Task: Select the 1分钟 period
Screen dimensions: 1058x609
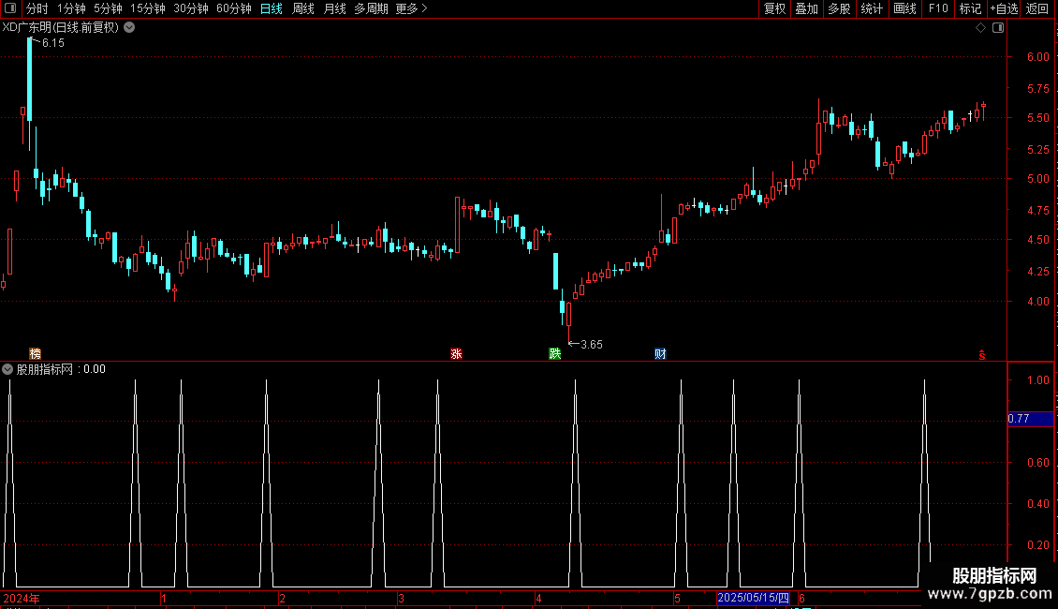Action: click(71, 8)
